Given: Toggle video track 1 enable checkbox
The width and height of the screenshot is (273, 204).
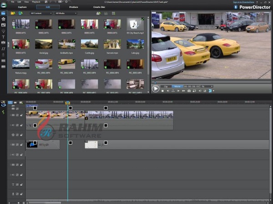Looking at the screenshot, I should 17,115.
